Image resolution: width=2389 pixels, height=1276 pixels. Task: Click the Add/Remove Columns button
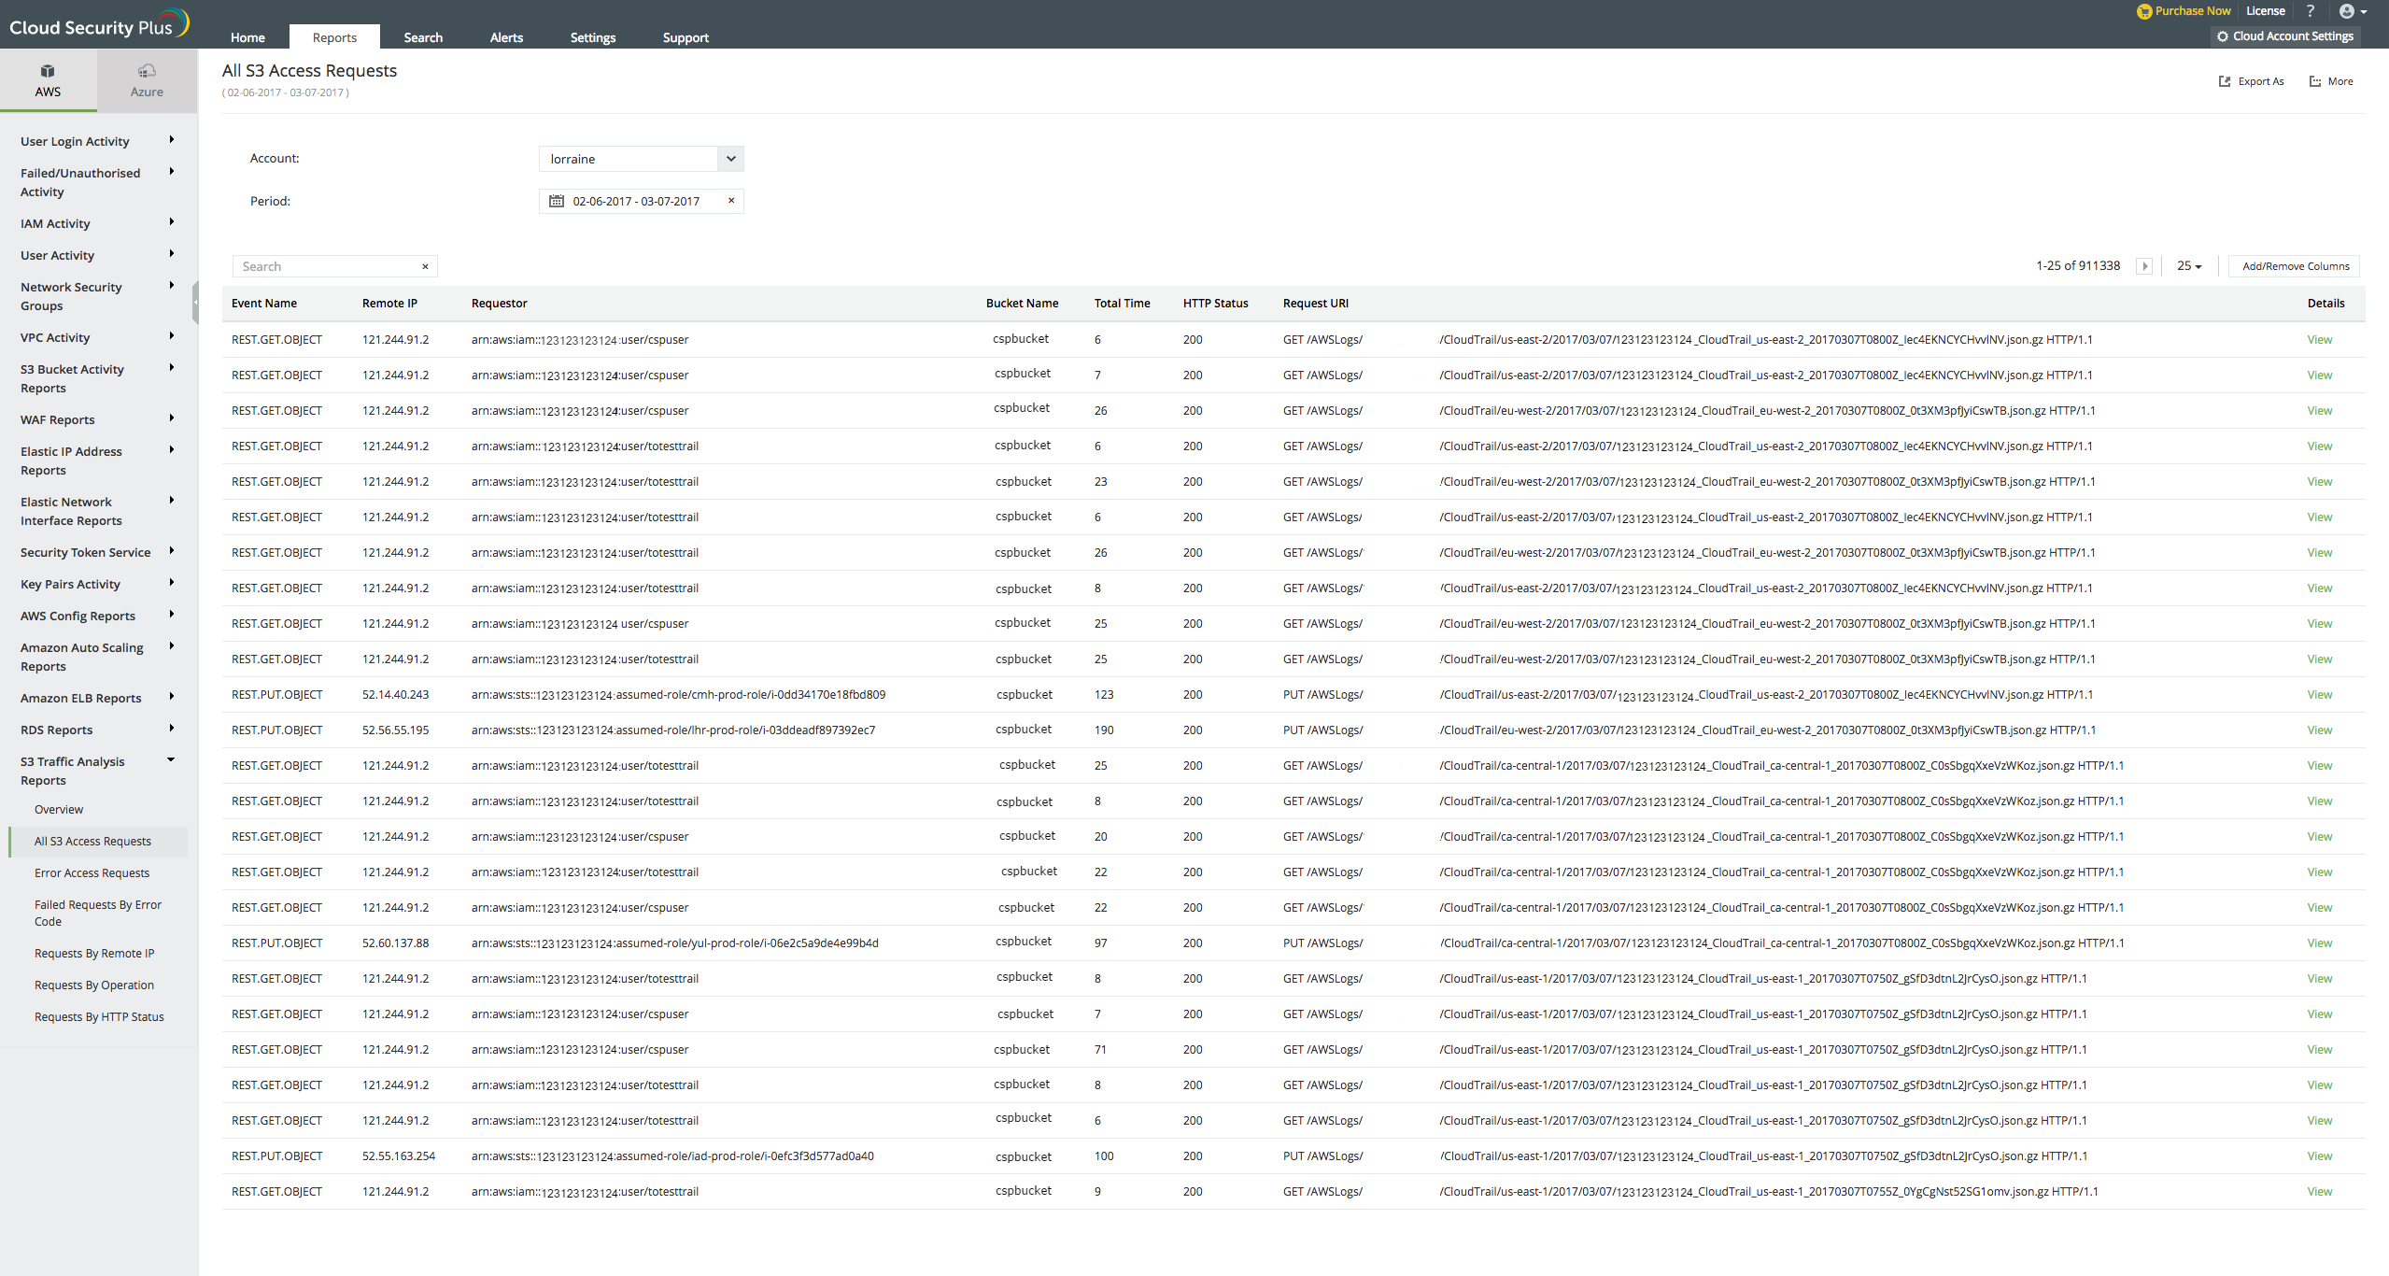2295,266
